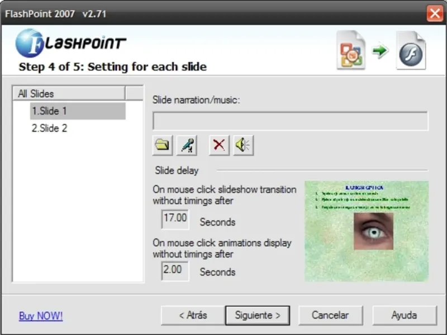Select 1.Slide 1 in the list
Image resolution: width=447 pixels, height=335 pixels.
coord(78,111)
